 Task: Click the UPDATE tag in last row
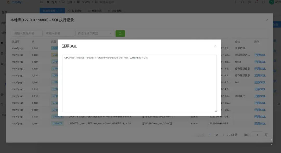[x=57, y=123]
